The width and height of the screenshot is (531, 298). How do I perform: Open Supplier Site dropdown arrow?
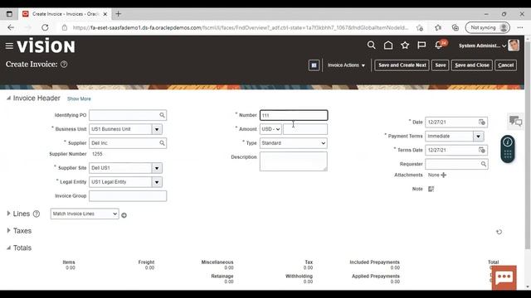[x=157, y=168]
